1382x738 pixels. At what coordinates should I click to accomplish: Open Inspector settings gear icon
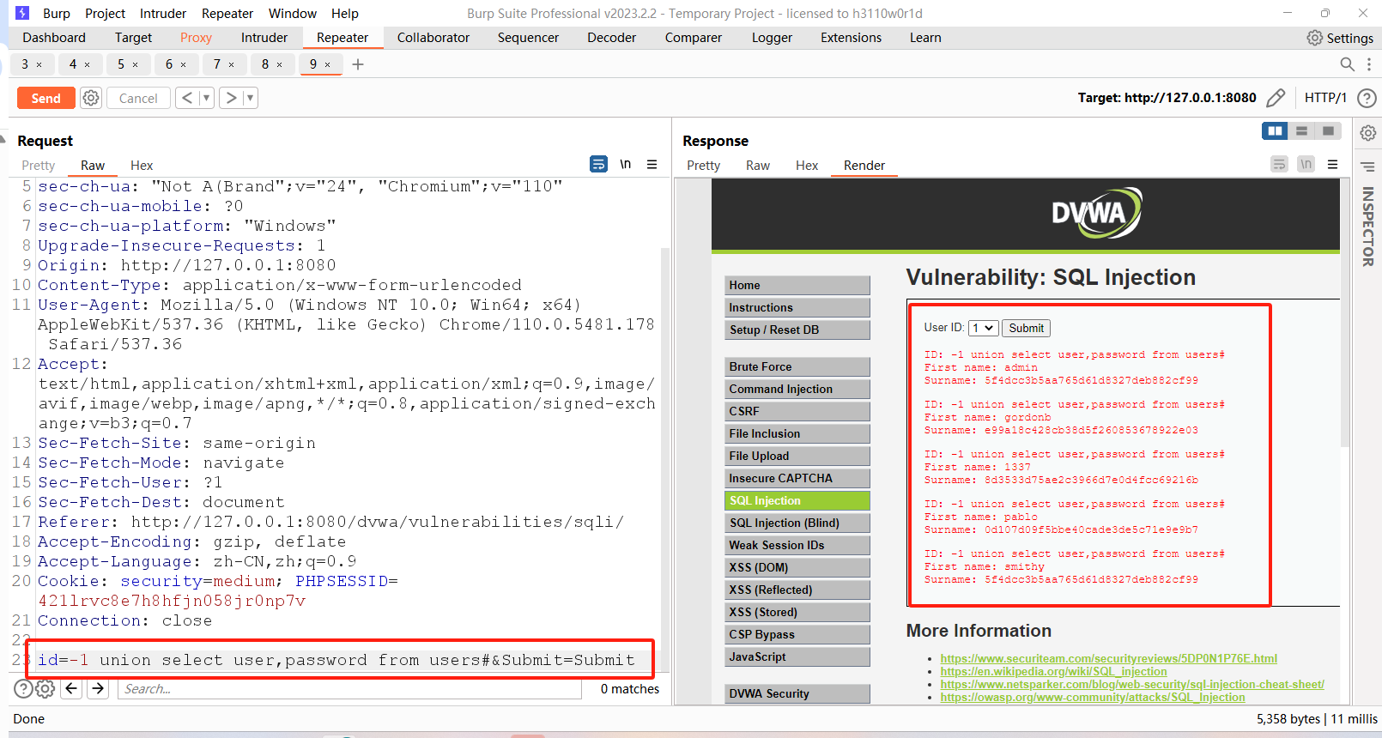[1368, 133]
